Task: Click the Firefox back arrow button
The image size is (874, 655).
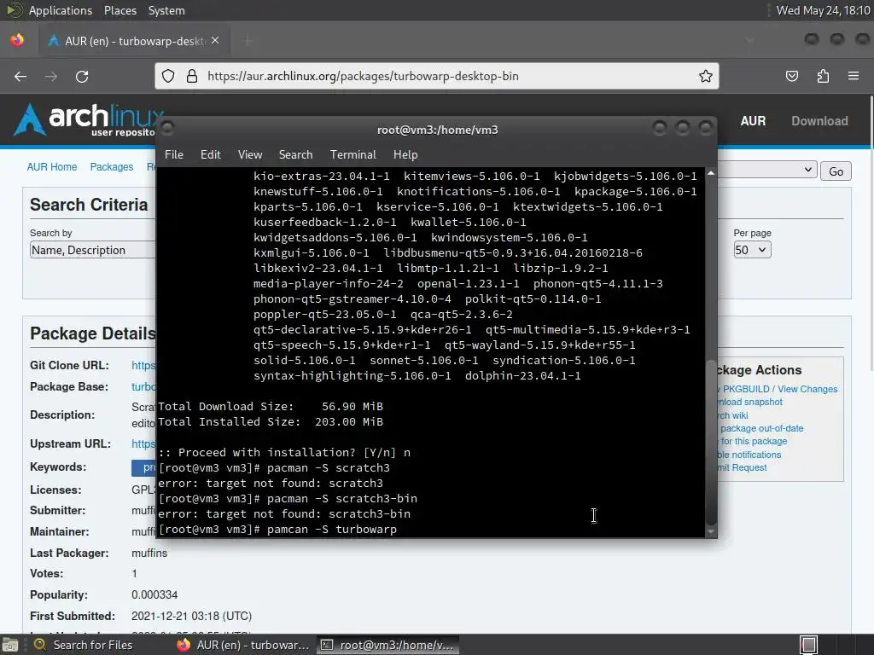Action: click(20, 76)
